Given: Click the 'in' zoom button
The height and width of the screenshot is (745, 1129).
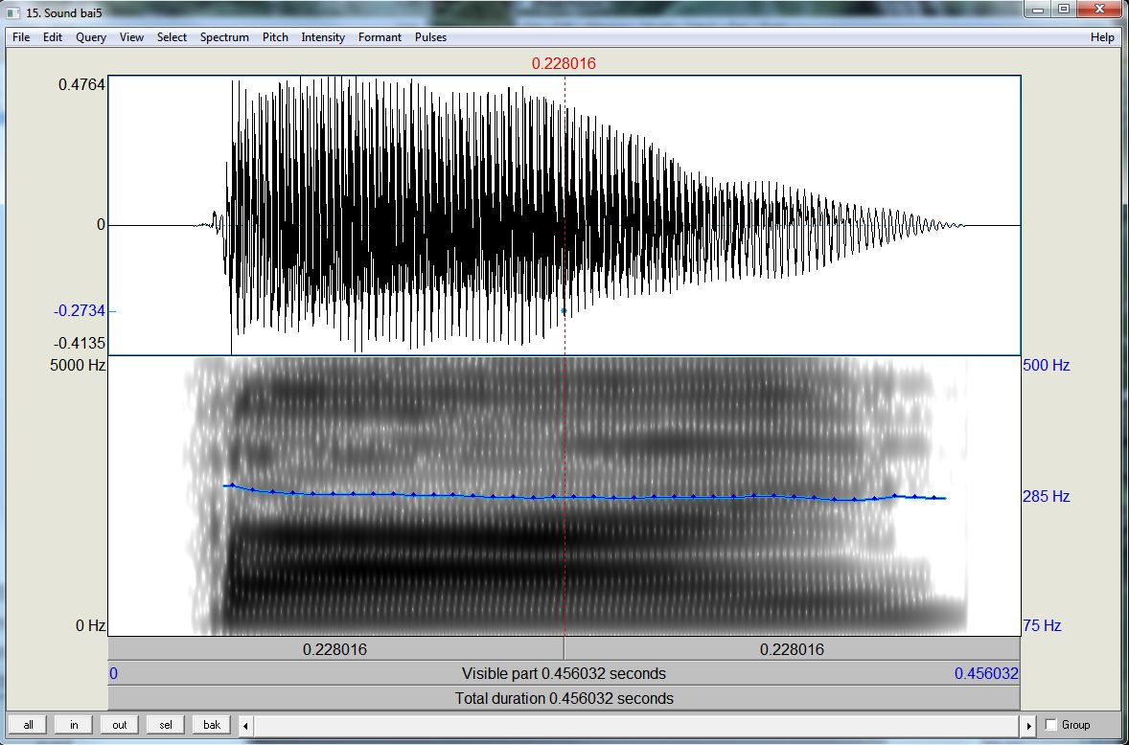Looking at the screenshot, I should [x=74, y=725].
